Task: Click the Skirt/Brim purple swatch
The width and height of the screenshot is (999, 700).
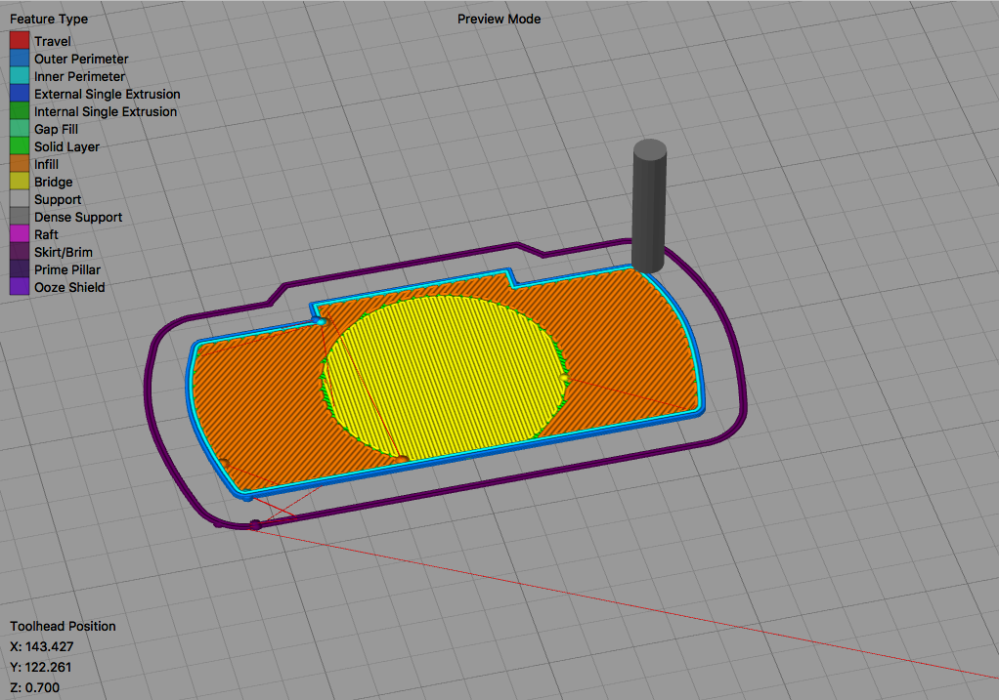Action: [x=20, y=252]
